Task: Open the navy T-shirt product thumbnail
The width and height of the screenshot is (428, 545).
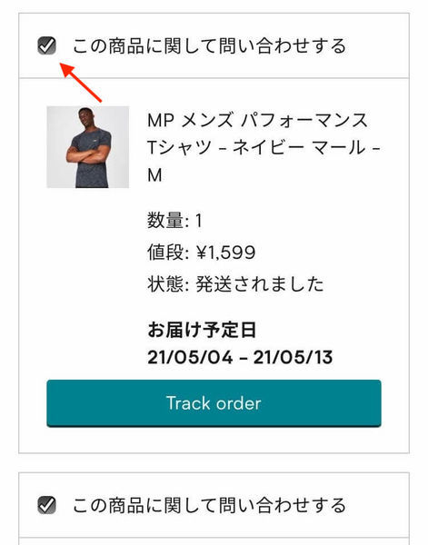Action: [x=87, y=147]
